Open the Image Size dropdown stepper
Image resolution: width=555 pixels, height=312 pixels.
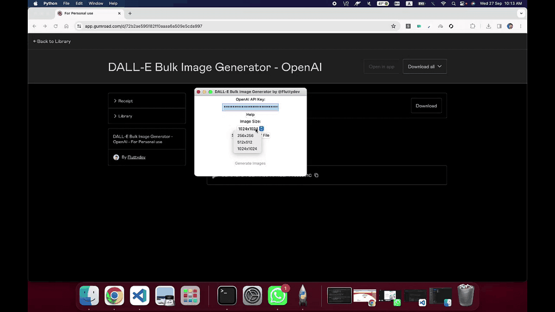261,128
